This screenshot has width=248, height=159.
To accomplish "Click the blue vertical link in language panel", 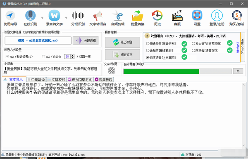I will pyautogui.click(x=238, y=47).
